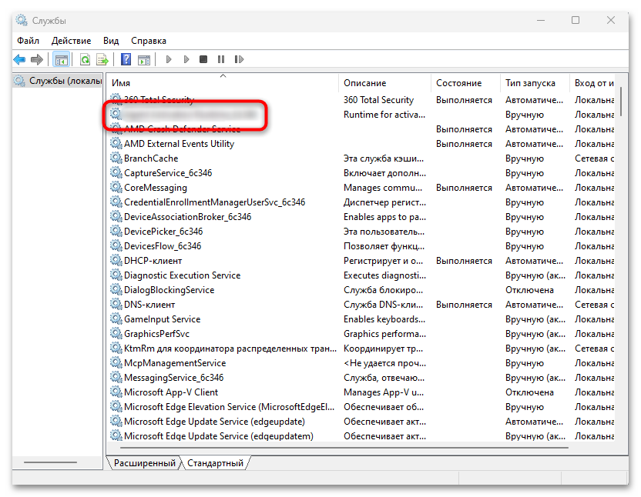The width and height of the screenshot is (641, 497).
Task: Click the Forward arrow in the toolbar
Action: tap(37, 59)
